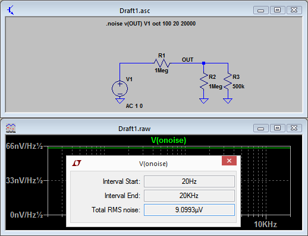Click the Draft1.raw window title text
The width and height of the screenshot is (308, 236).
tap(134, 129)
